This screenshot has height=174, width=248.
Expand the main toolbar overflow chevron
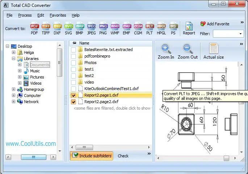coord(242,22)
